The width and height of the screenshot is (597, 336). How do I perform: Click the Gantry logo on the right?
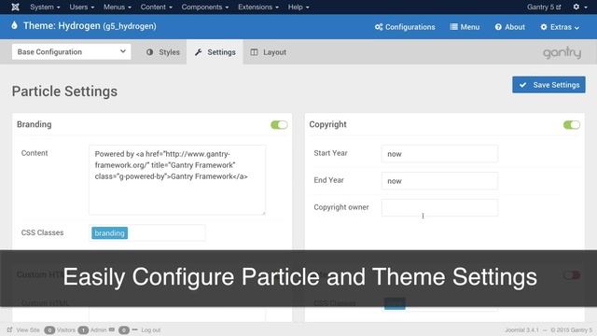(562, 52)
